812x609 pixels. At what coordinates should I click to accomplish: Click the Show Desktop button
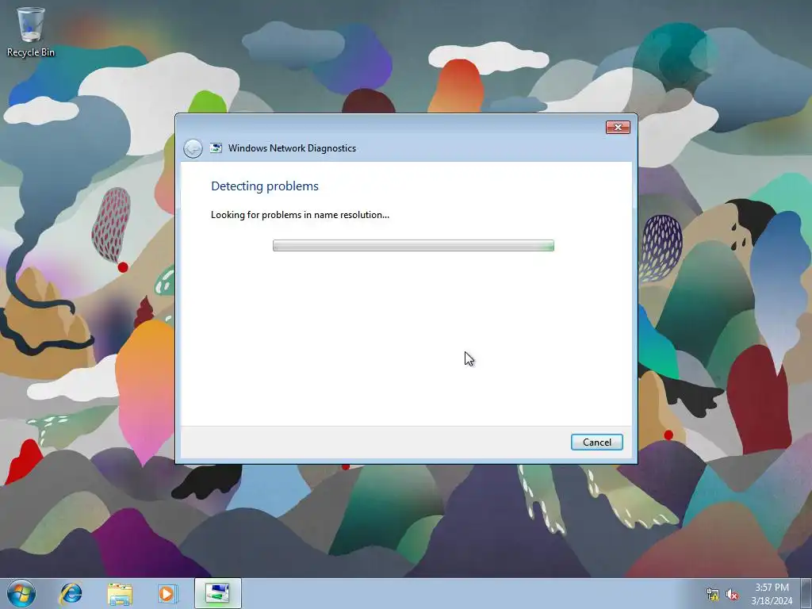tap(806, 593)
